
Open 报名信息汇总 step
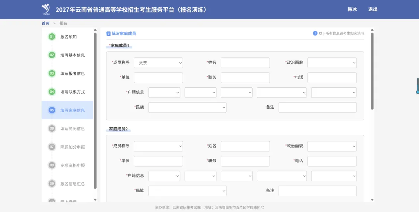(73, 184)
